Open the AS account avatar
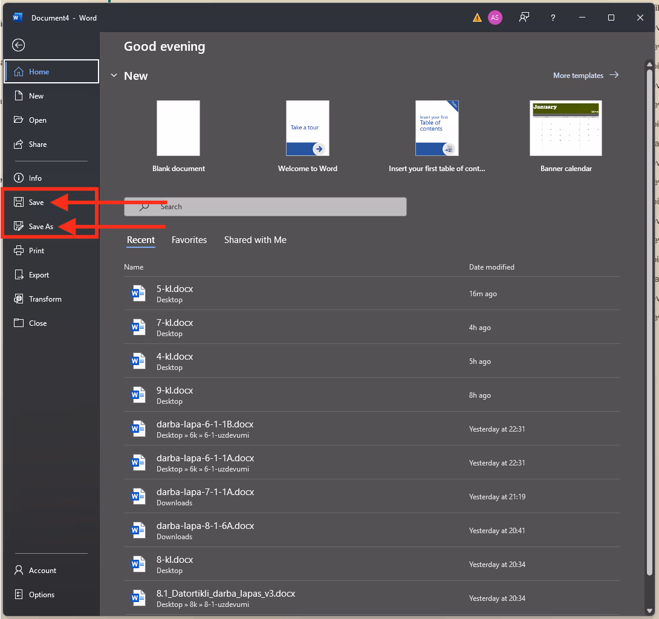 pyautogui.click(x=495, y=18)
